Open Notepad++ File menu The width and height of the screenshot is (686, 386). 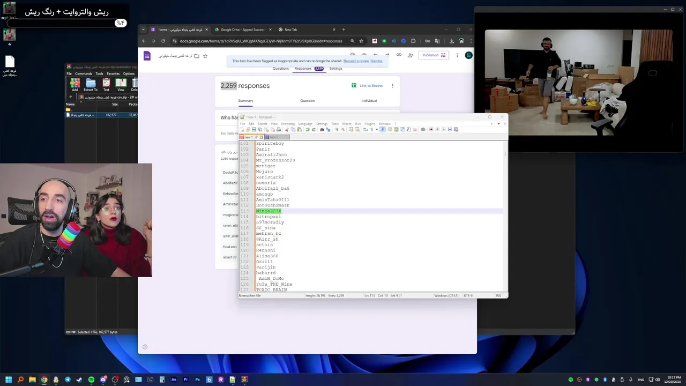point(242,124)
